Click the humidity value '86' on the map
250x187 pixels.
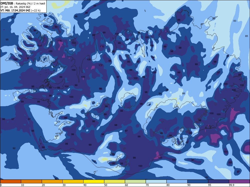coord(214,19)
